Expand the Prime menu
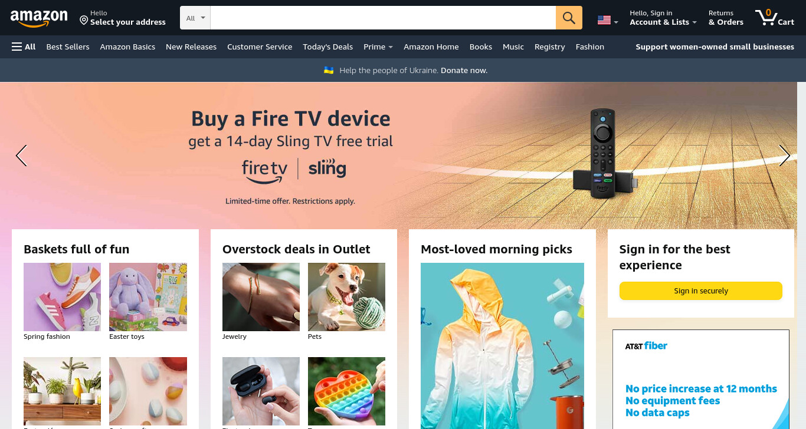The width and height of the screenshot is (806, 429). (x=378, y=47)
